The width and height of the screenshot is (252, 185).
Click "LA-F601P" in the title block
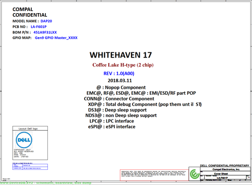point(222,178)
